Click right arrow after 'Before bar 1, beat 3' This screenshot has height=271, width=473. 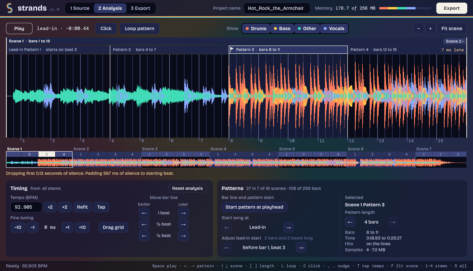tap(301, 248)
